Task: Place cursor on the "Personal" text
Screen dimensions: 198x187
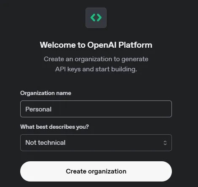Action: 38,109
